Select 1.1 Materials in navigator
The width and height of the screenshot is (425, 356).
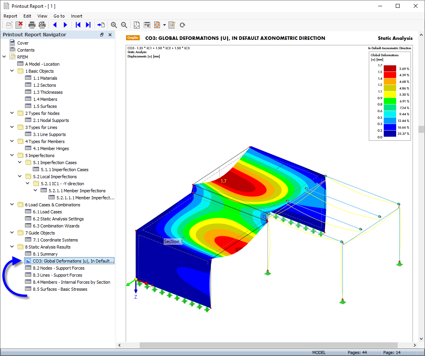click(x=45, y=78)
